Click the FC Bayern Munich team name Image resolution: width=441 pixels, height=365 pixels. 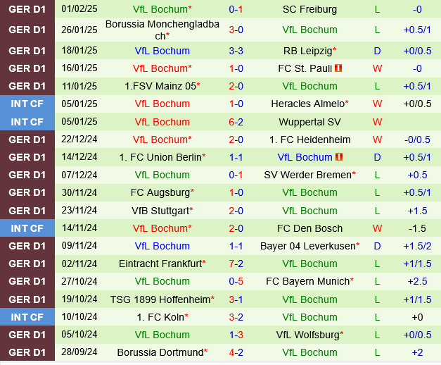307,281
